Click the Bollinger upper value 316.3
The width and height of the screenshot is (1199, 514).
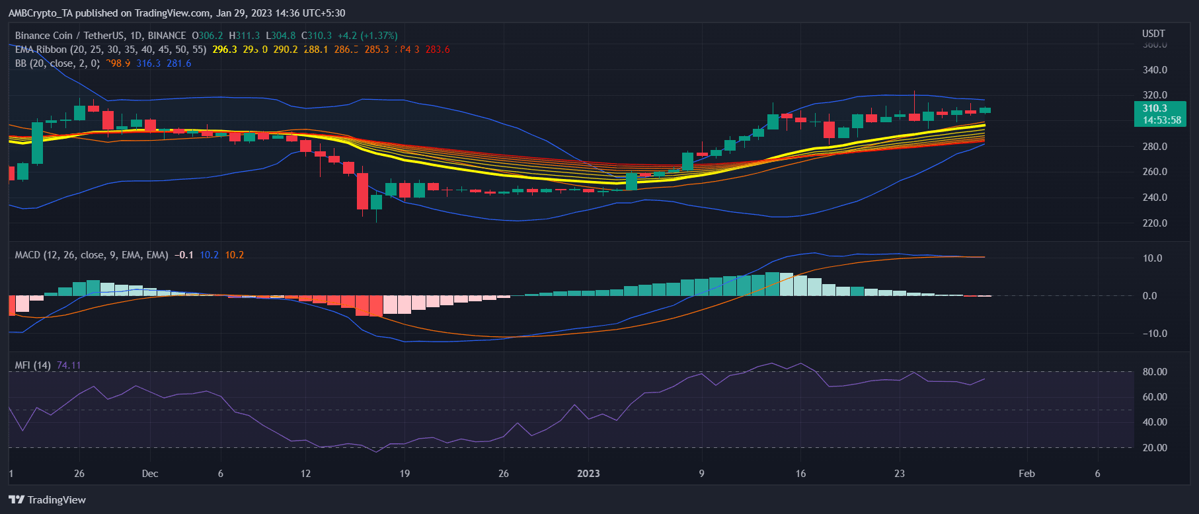tap(149, 63)
